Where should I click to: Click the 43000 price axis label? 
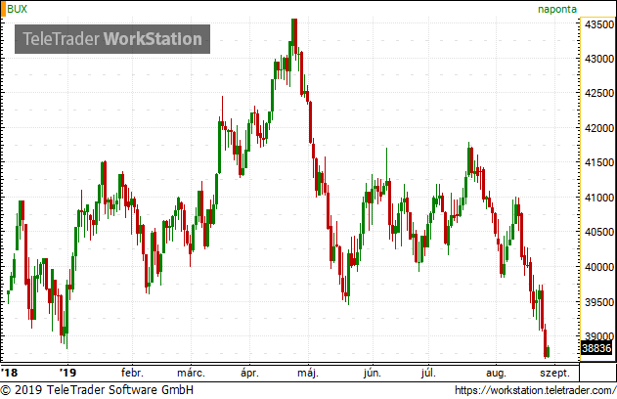tap(598, 59)
